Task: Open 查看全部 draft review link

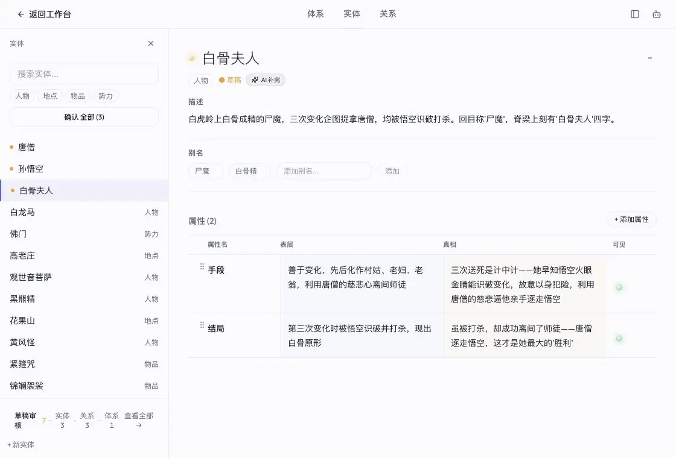Action: click(139, 420)
